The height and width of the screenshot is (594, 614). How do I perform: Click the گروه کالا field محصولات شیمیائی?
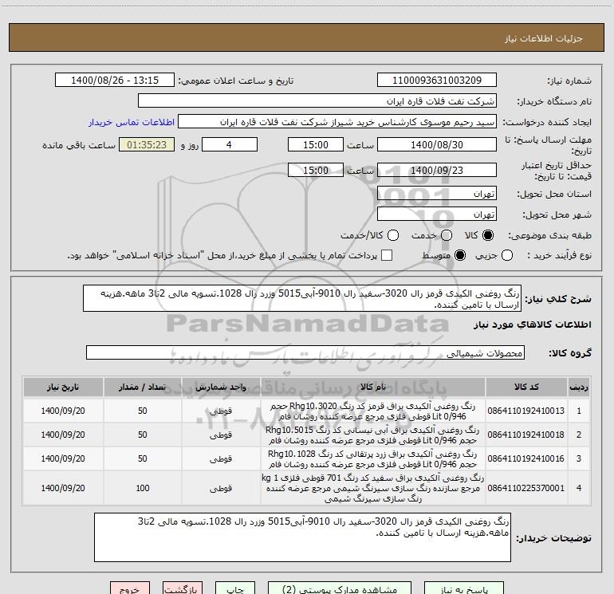pyautogui.click(x=305, y=352)
